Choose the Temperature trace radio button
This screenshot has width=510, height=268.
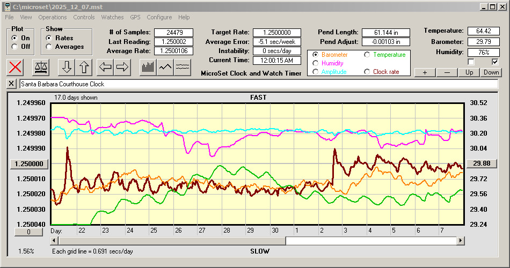pyautogui.click(x=367, y=55)
